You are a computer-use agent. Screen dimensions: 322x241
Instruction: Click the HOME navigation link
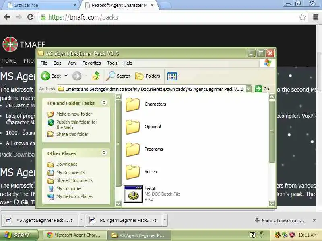(9, 61)
